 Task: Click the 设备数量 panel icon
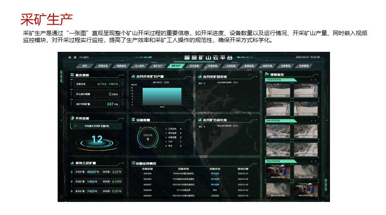coord(133,120)
